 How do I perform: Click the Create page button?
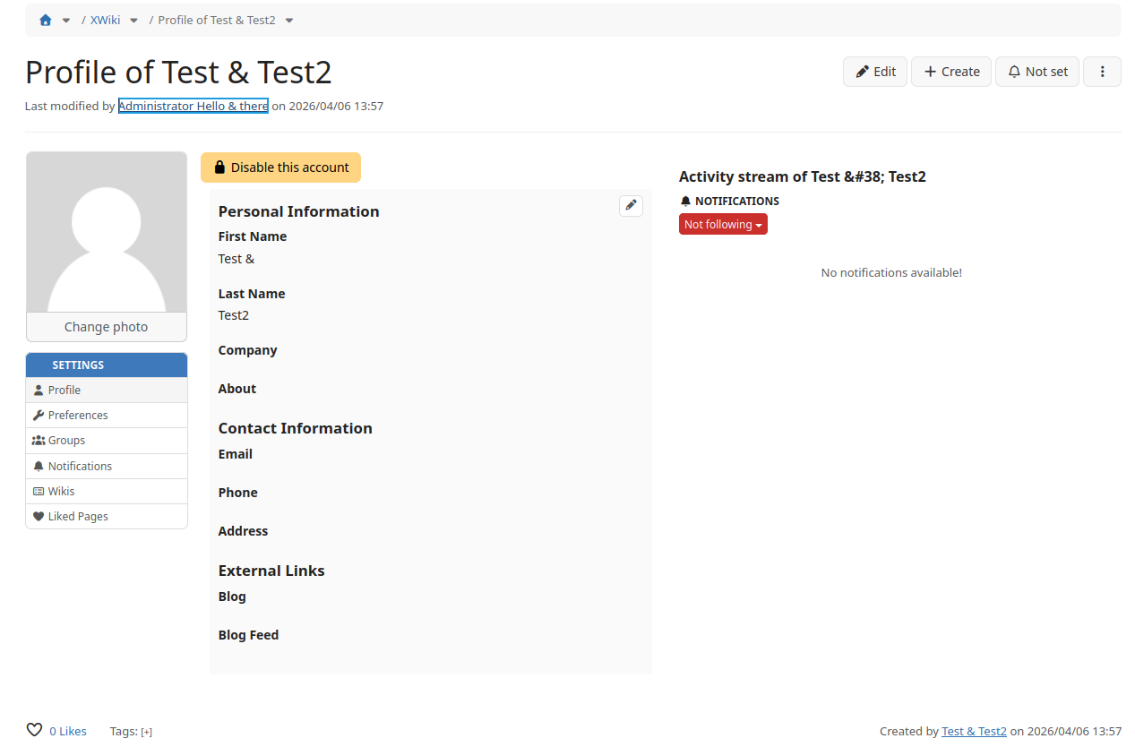coord(951,72)
